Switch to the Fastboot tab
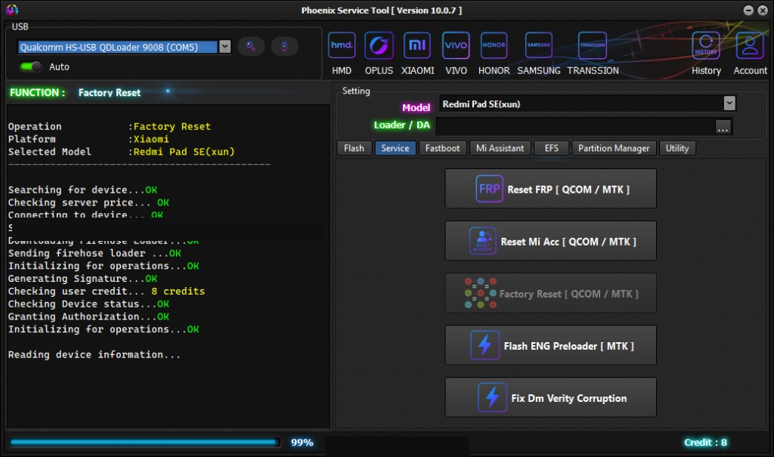The width and height of the screenshot is (774, 457). pos(442,148)
